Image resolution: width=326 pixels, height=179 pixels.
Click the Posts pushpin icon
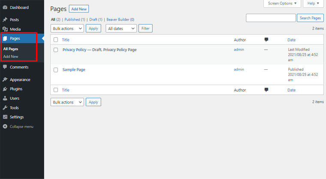tap(5, 20)
